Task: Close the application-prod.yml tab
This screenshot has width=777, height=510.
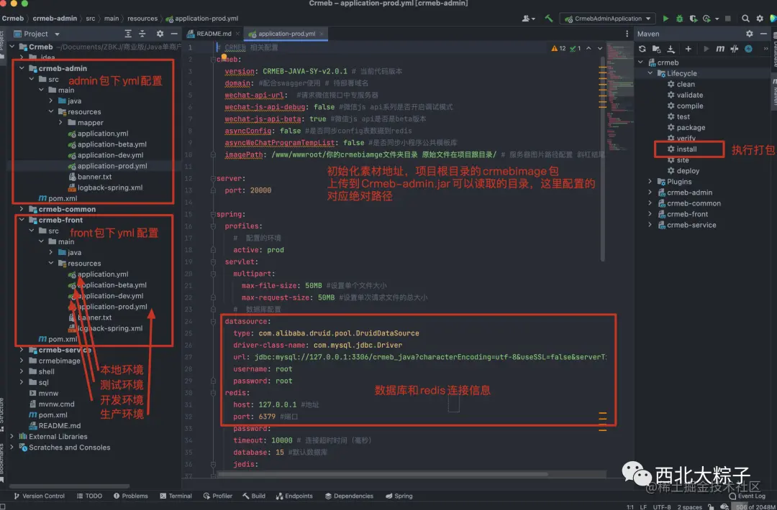Action: (x=322, y=34)
